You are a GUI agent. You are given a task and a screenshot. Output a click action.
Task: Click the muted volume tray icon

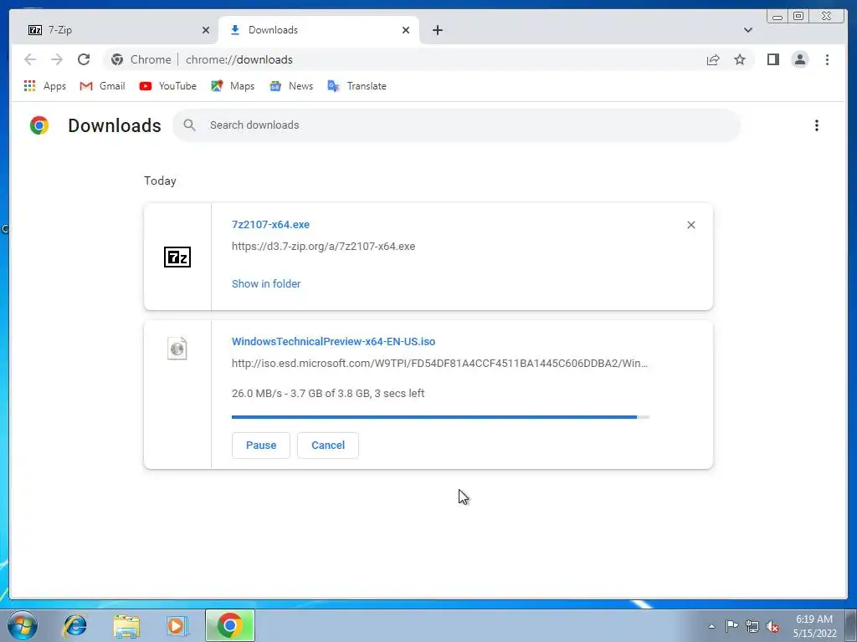point(772,626)
